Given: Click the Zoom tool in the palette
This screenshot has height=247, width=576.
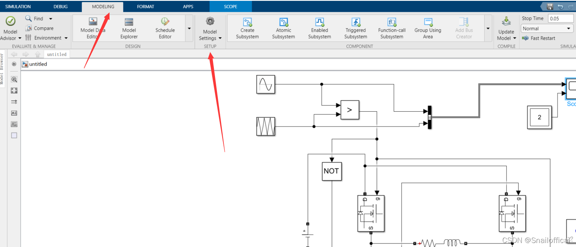Looking at the screenshot, I should 14,79.
